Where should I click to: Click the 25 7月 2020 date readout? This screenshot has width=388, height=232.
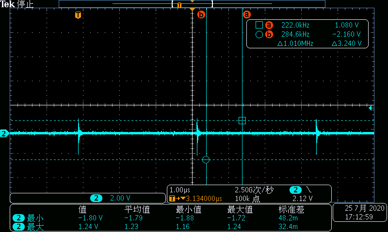(x=365, y=208)
